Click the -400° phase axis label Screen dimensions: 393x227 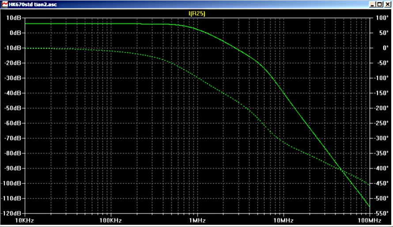point(381,168)
